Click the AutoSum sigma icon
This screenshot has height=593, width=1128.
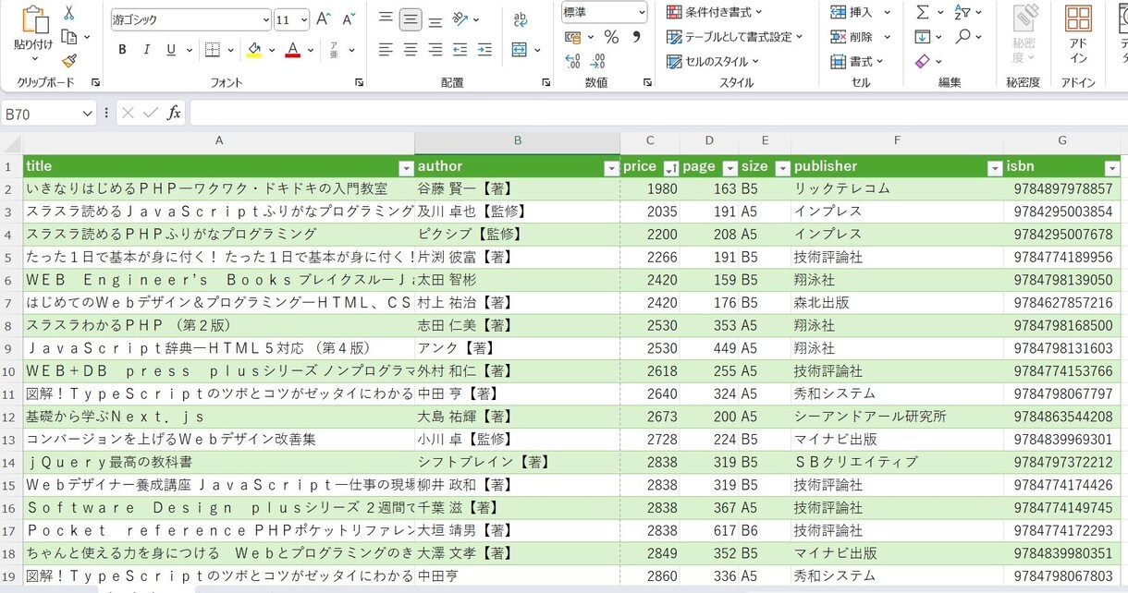(x=923, y=12)
